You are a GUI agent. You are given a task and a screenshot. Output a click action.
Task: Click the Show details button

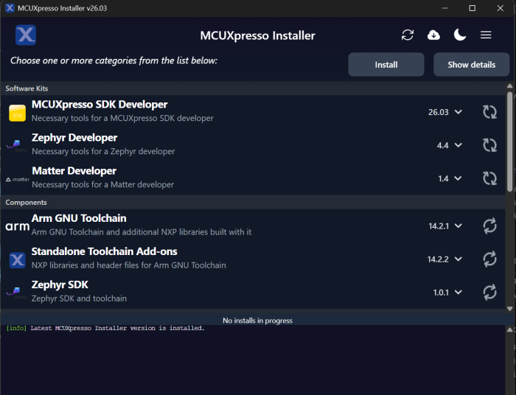pyautogui.click(x=471, y=64)
